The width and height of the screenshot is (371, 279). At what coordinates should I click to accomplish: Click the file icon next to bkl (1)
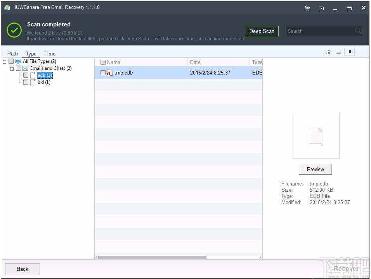tap(33, 82)
